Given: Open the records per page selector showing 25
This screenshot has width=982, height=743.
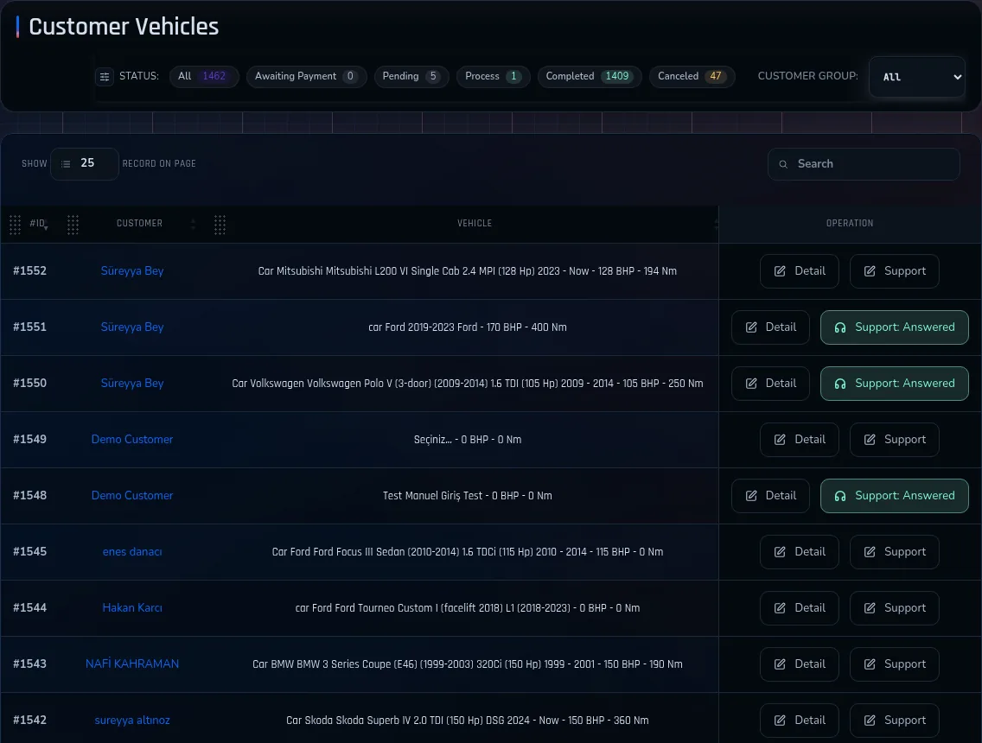Looking at the screenshot, I should coord(85,164).
